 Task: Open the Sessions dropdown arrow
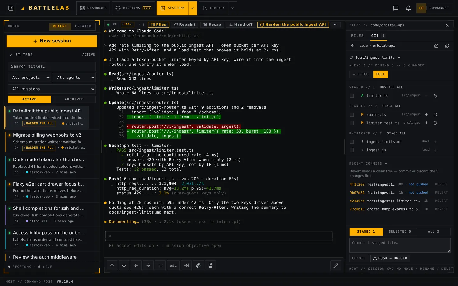[x=193, y=8]
